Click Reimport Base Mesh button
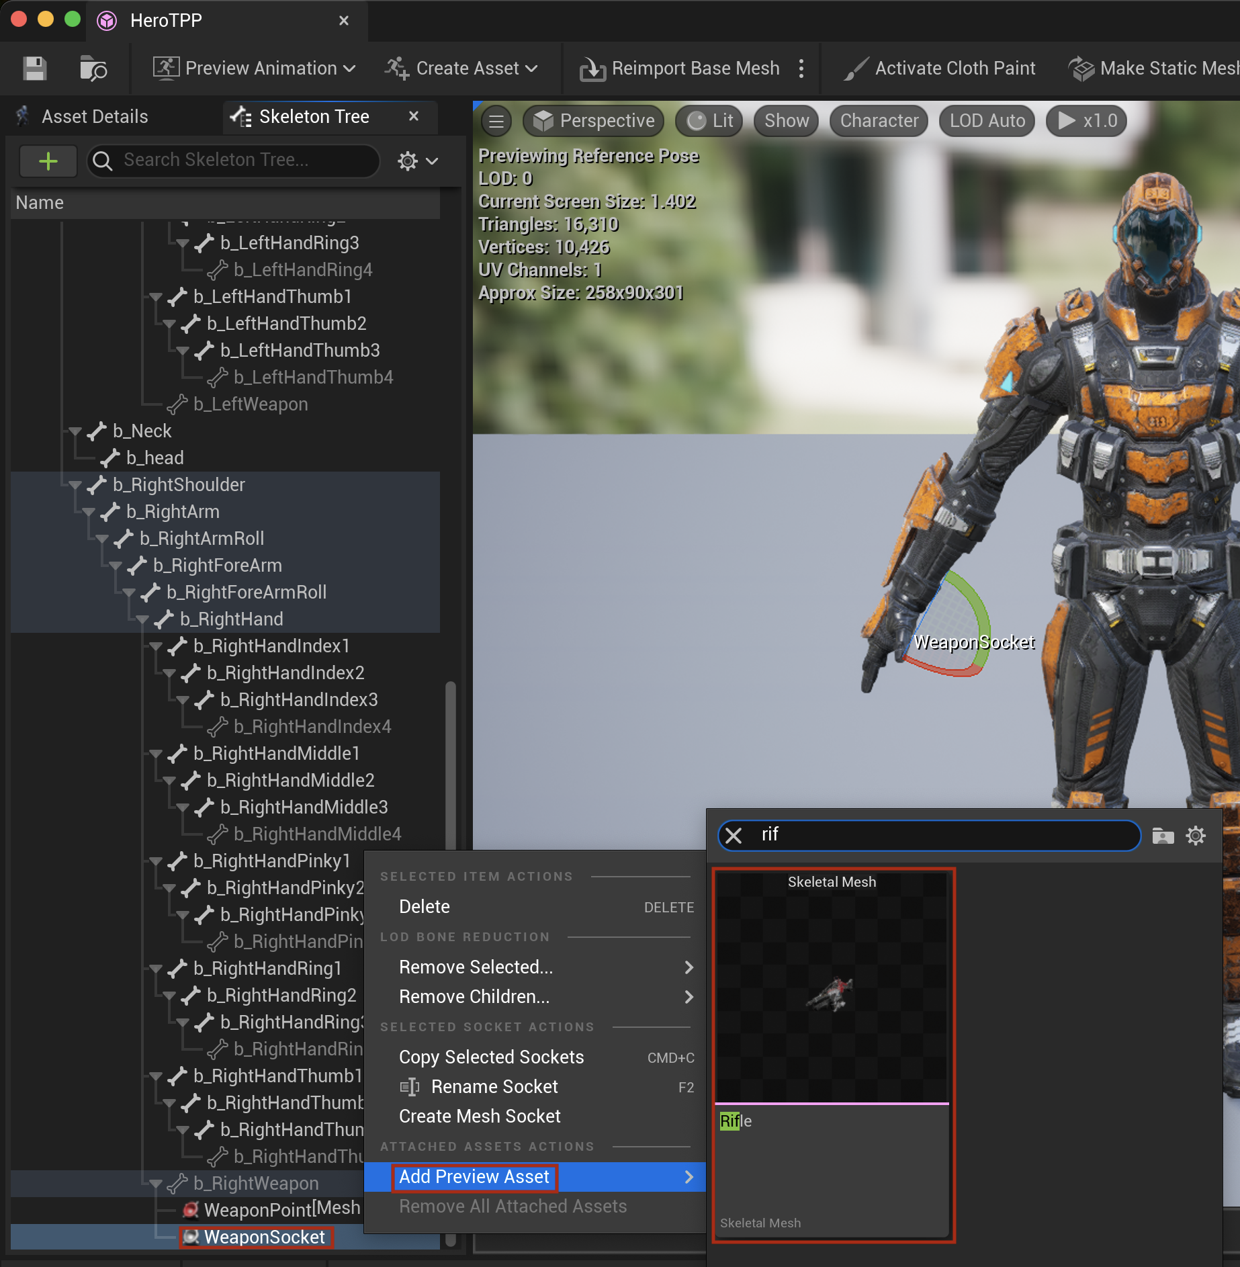Screen dimensions: 1240x1267 [679, 69]
